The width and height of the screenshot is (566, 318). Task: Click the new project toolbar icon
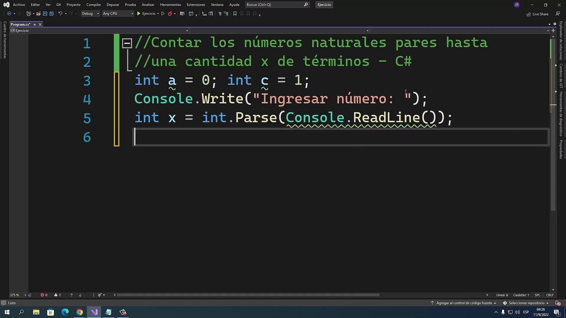29,14
